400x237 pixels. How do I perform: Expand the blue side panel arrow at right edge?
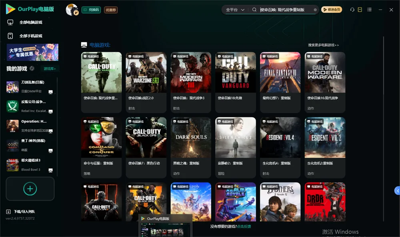coord(398,191)
